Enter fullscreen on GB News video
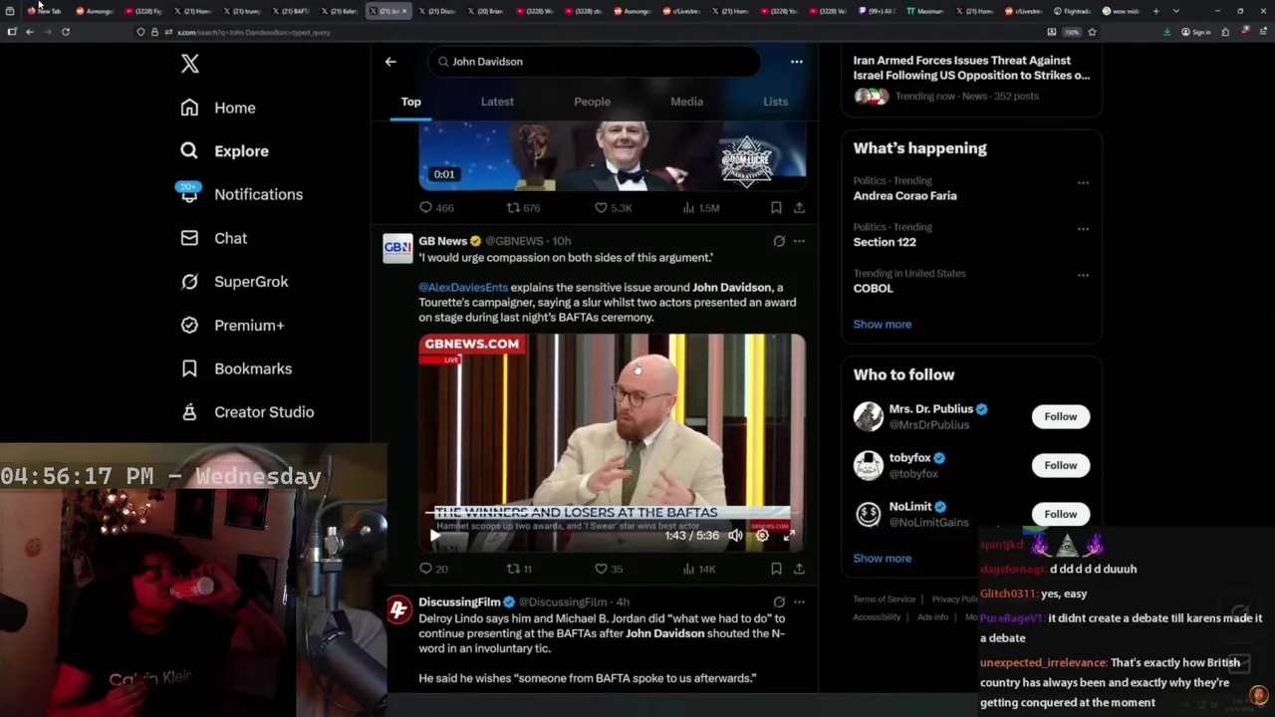The width and height of the screenshot is (1275, 717). pos(789,536)
